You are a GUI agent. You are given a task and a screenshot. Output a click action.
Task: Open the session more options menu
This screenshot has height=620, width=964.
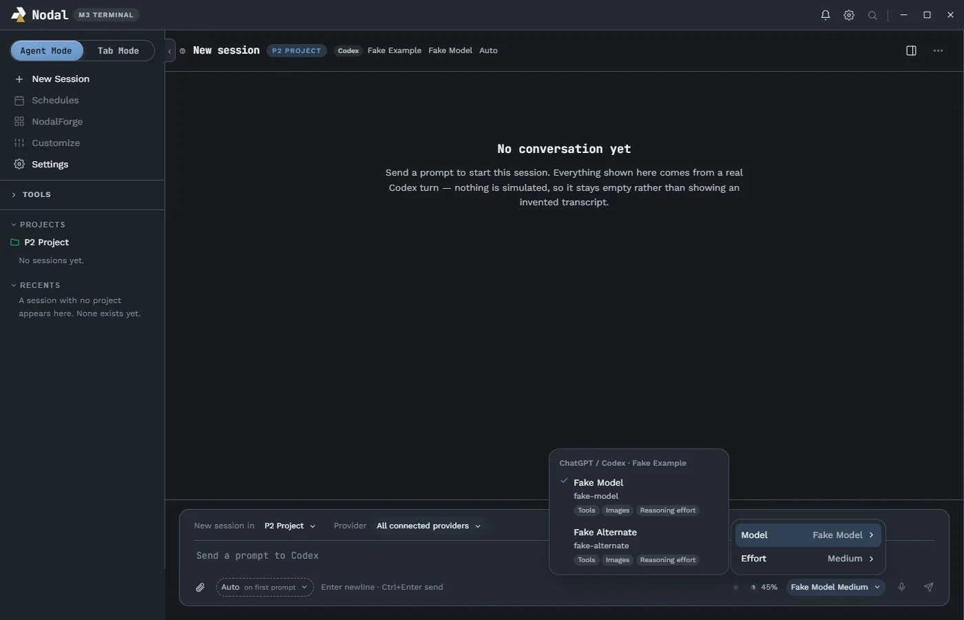point(938,50)
